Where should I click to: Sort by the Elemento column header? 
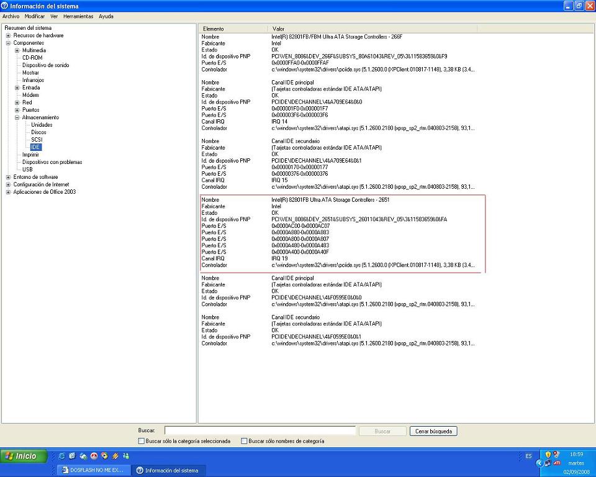pyautogui.click(x=233, y=29)
